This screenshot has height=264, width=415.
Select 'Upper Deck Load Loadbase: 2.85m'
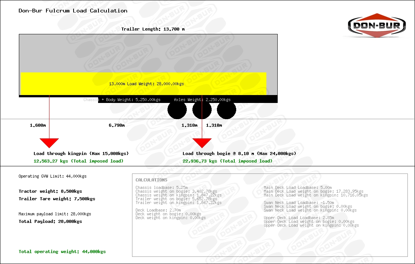point(299,218)
